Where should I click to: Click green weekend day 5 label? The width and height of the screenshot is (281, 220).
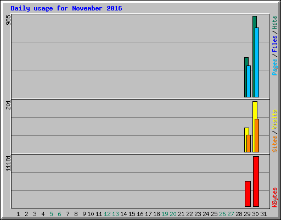tap(51, 214)
